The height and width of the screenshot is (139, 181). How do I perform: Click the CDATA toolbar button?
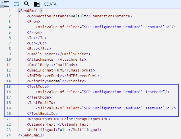[x=50, y=4]
